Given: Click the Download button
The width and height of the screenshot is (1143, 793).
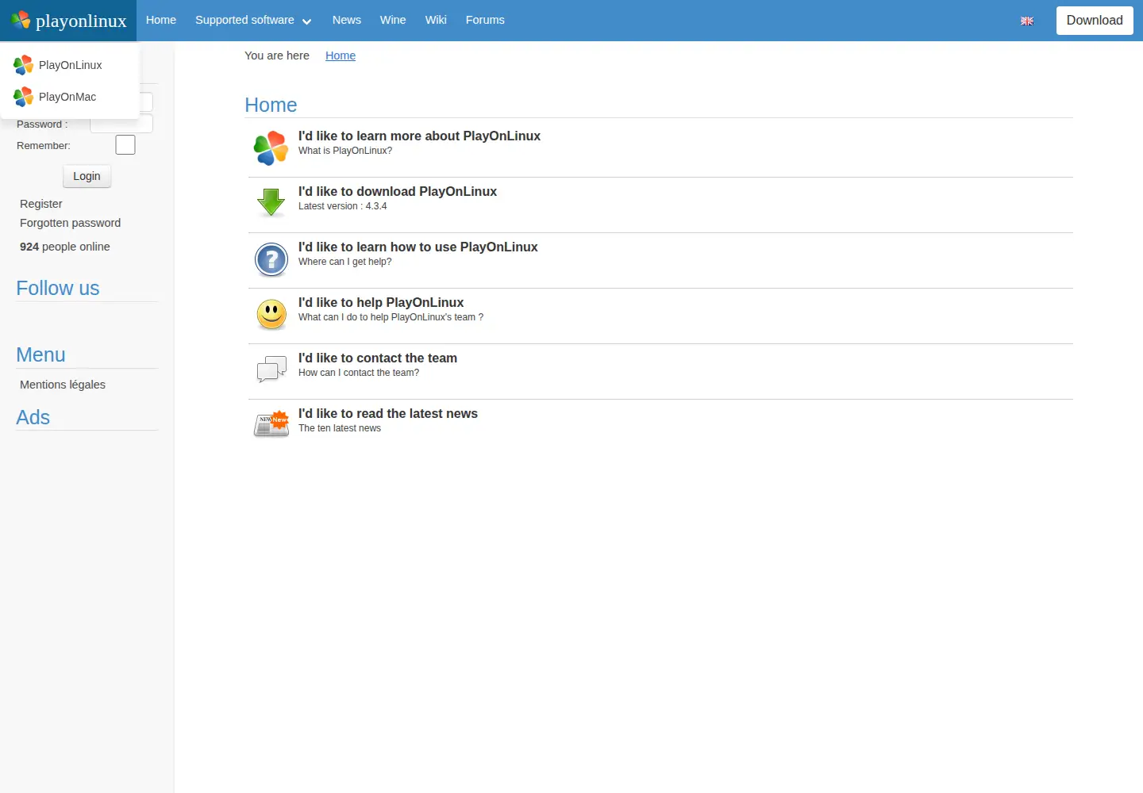Looking at the screenshot, I should coord(1095,21).
